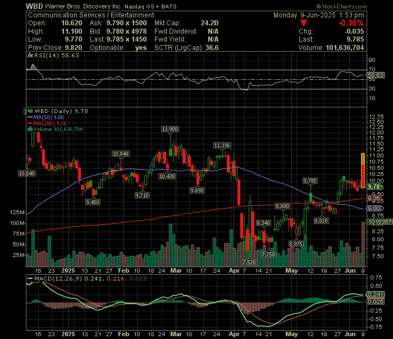Click the tallest volume bar for June 9
Screen dimensions: 393x339
[x=363, y=244]
